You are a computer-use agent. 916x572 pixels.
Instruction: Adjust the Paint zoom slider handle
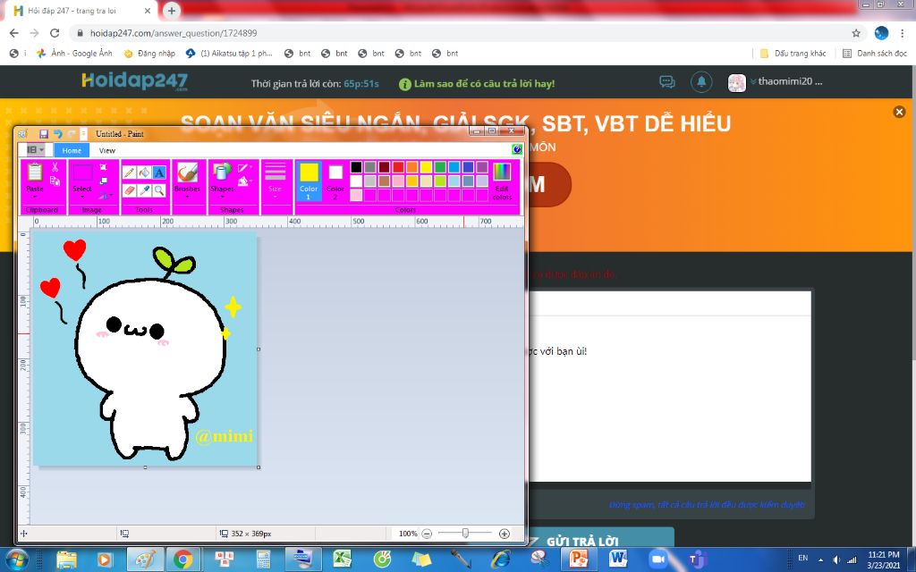tap(465, 533)
